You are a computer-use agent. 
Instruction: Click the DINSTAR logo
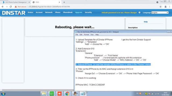coord(14,13)
